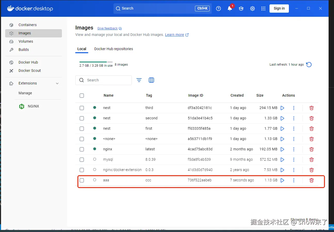Screen dimensions: 334x232
Task: Select the Local tab
Action: [82, 49]
